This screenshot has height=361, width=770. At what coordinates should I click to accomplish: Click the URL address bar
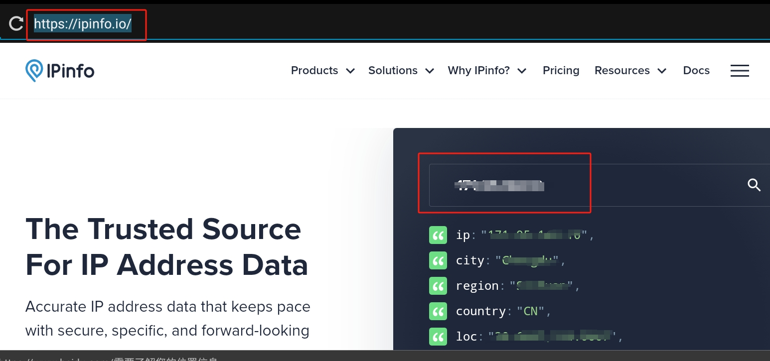(83, 23)
